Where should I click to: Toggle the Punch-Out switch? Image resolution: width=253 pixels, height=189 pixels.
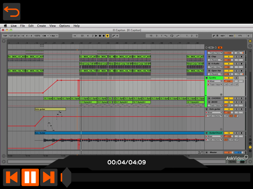coord(178,36)
